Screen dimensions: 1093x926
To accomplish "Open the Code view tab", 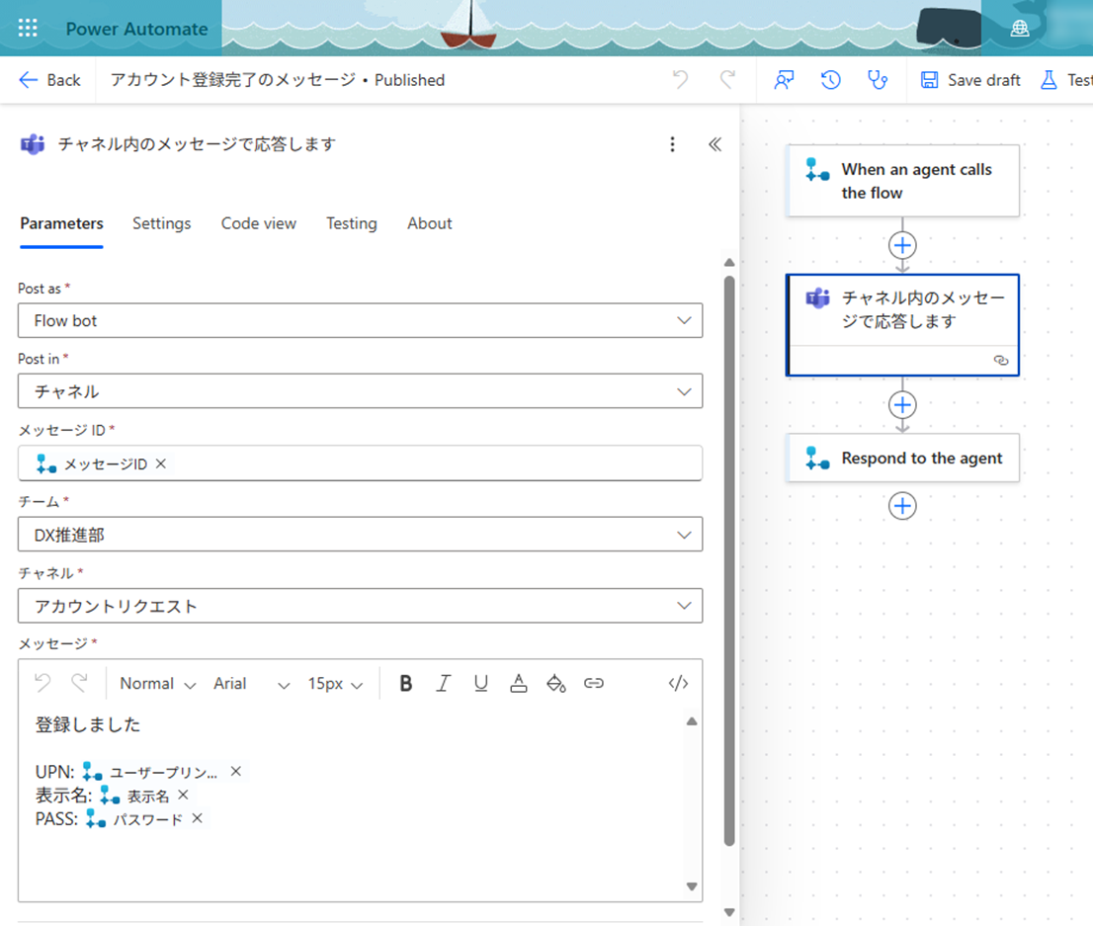I will pos(259,223).
